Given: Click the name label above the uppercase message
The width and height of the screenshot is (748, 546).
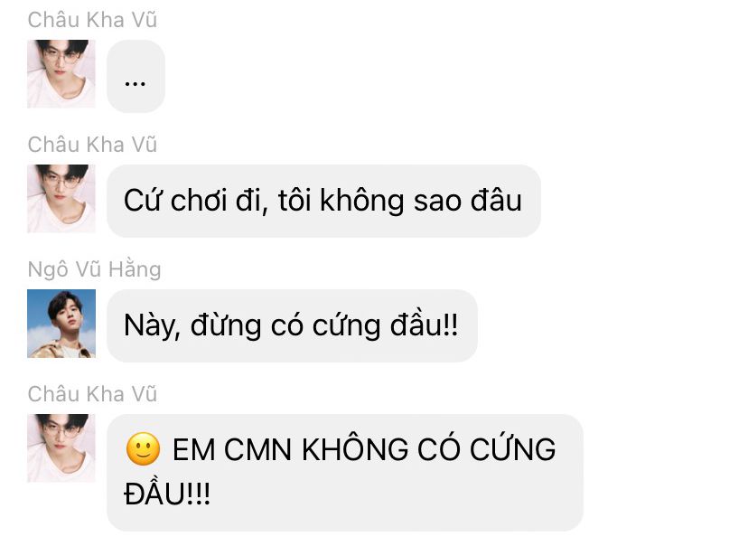Looking at the screenshot, I should [x=92, y=394].
